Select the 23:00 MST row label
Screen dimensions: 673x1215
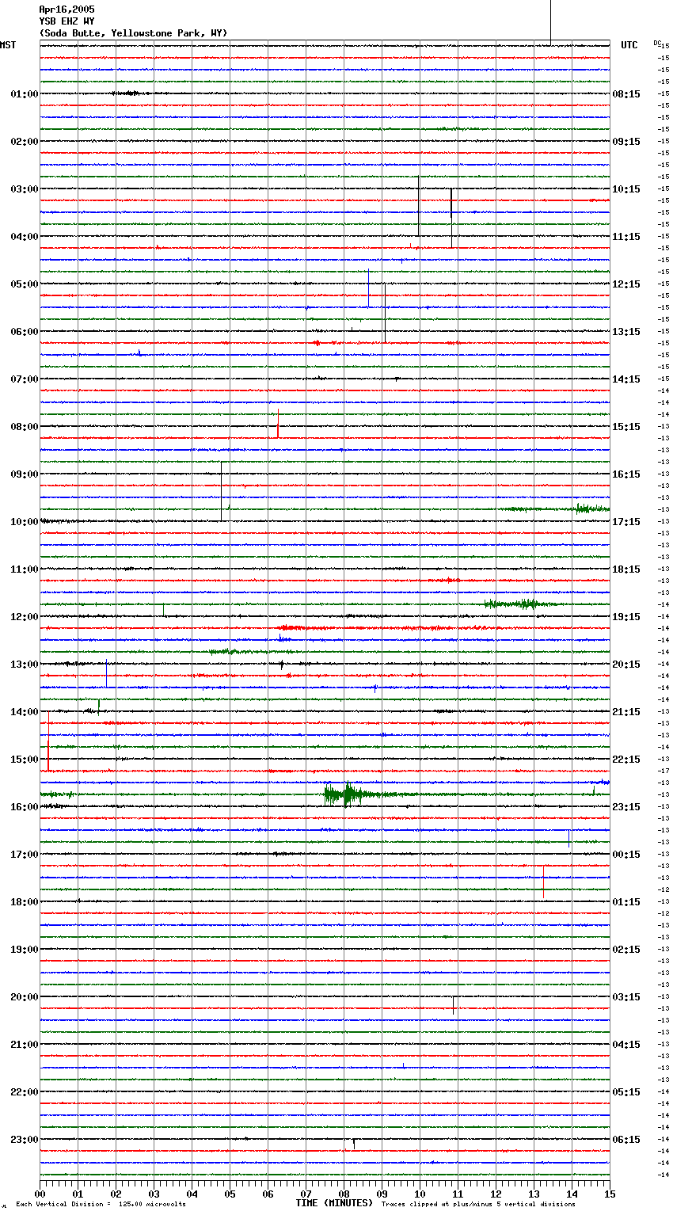pyautogui.click(x=25, y=1140)
